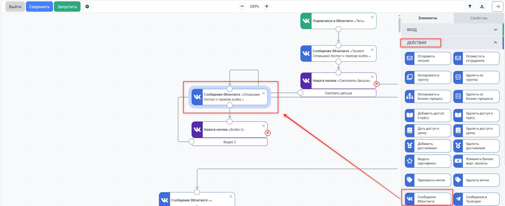Click the user search icon
This screenshot has height=206, width=505.
(482, 7)
